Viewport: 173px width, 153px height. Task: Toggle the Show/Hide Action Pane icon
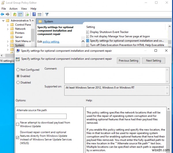tap(40, 14)
